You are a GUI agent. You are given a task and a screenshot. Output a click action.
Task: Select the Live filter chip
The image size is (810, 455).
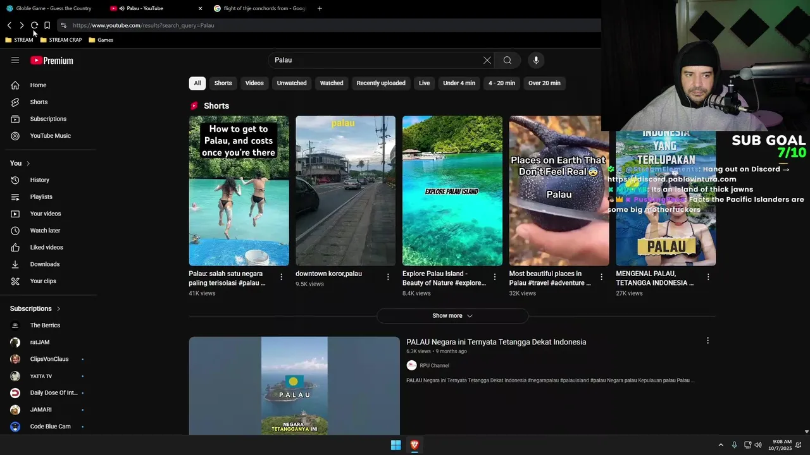[424, 83]
